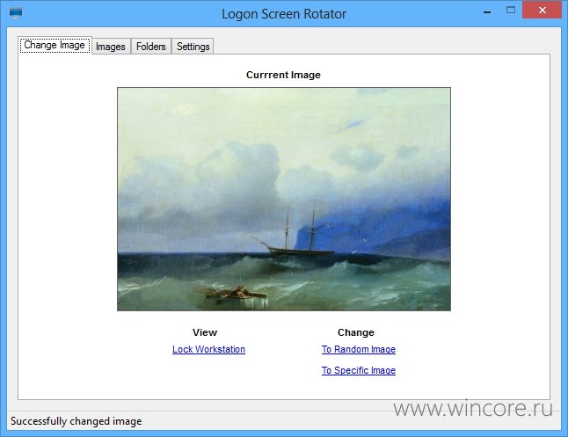Maximize the Logon Screen Rotator window
This screenshot has width=568, height=437.
511,11
